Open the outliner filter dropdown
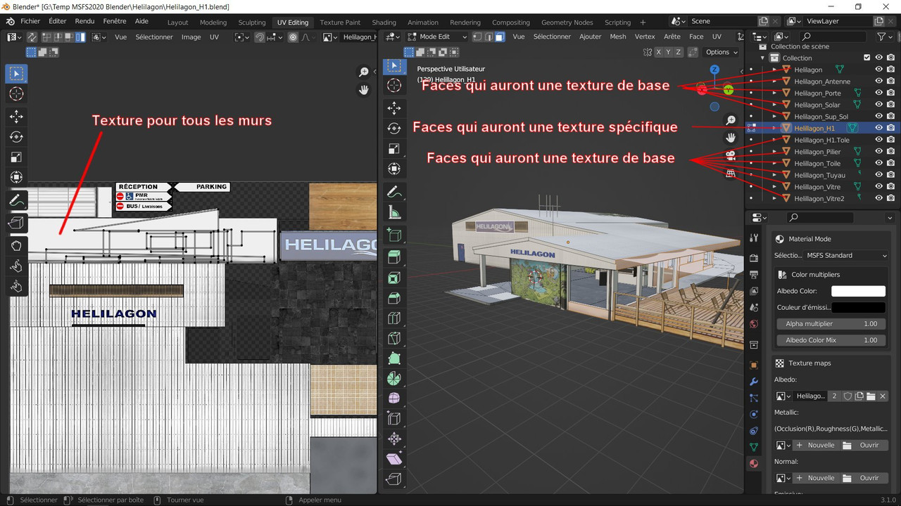 pos(884,37)
